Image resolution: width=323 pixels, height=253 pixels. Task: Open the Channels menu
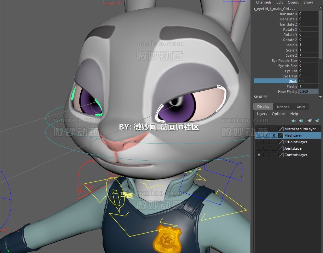[263, 2]
